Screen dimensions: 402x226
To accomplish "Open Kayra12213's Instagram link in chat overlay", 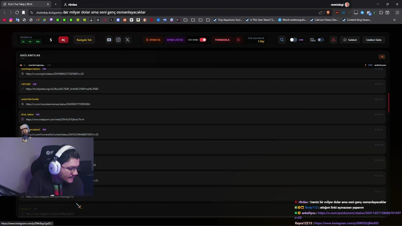I will [346, 223].
